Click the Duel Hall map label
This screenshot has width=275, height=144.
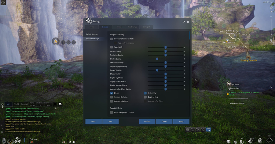(245, 35)
